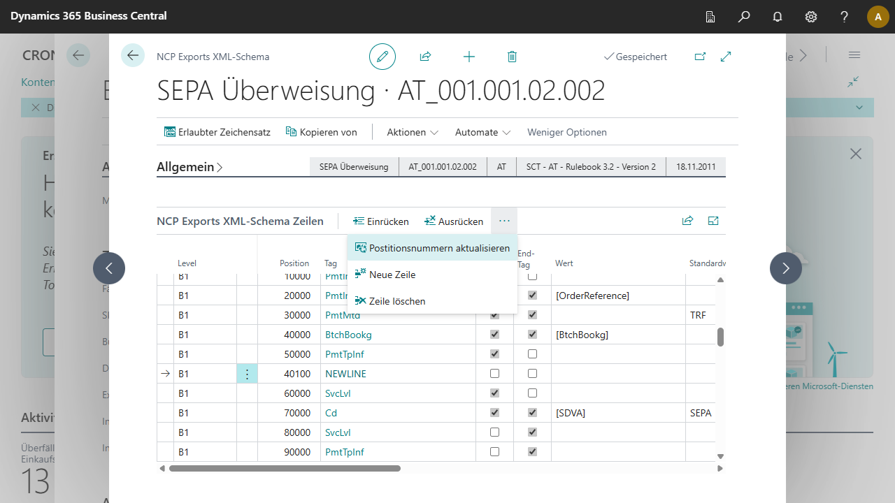Click the horizontal scrollbar below the grid

point(285,468)
